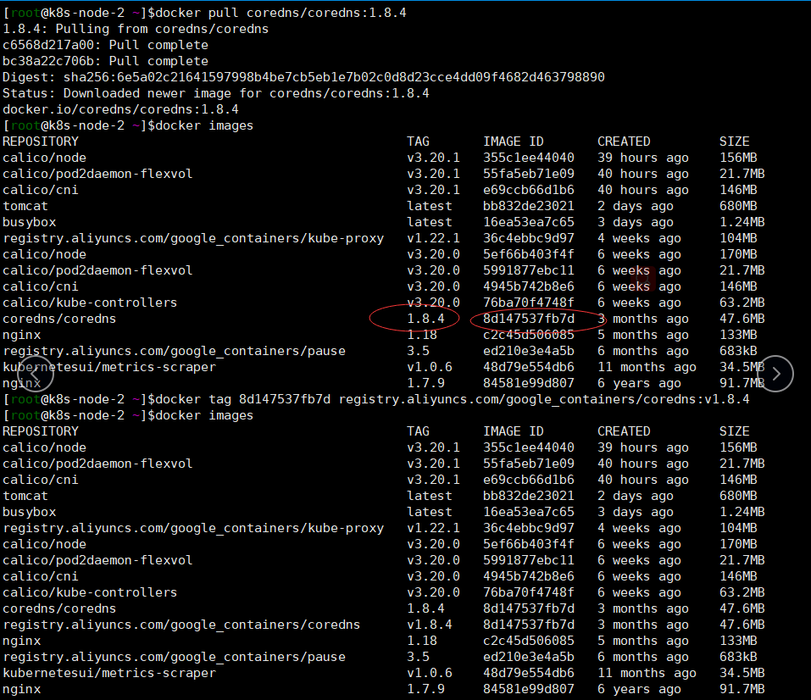Click the 'docker tag 8d147537fb7d' command line

coord(452,399)
